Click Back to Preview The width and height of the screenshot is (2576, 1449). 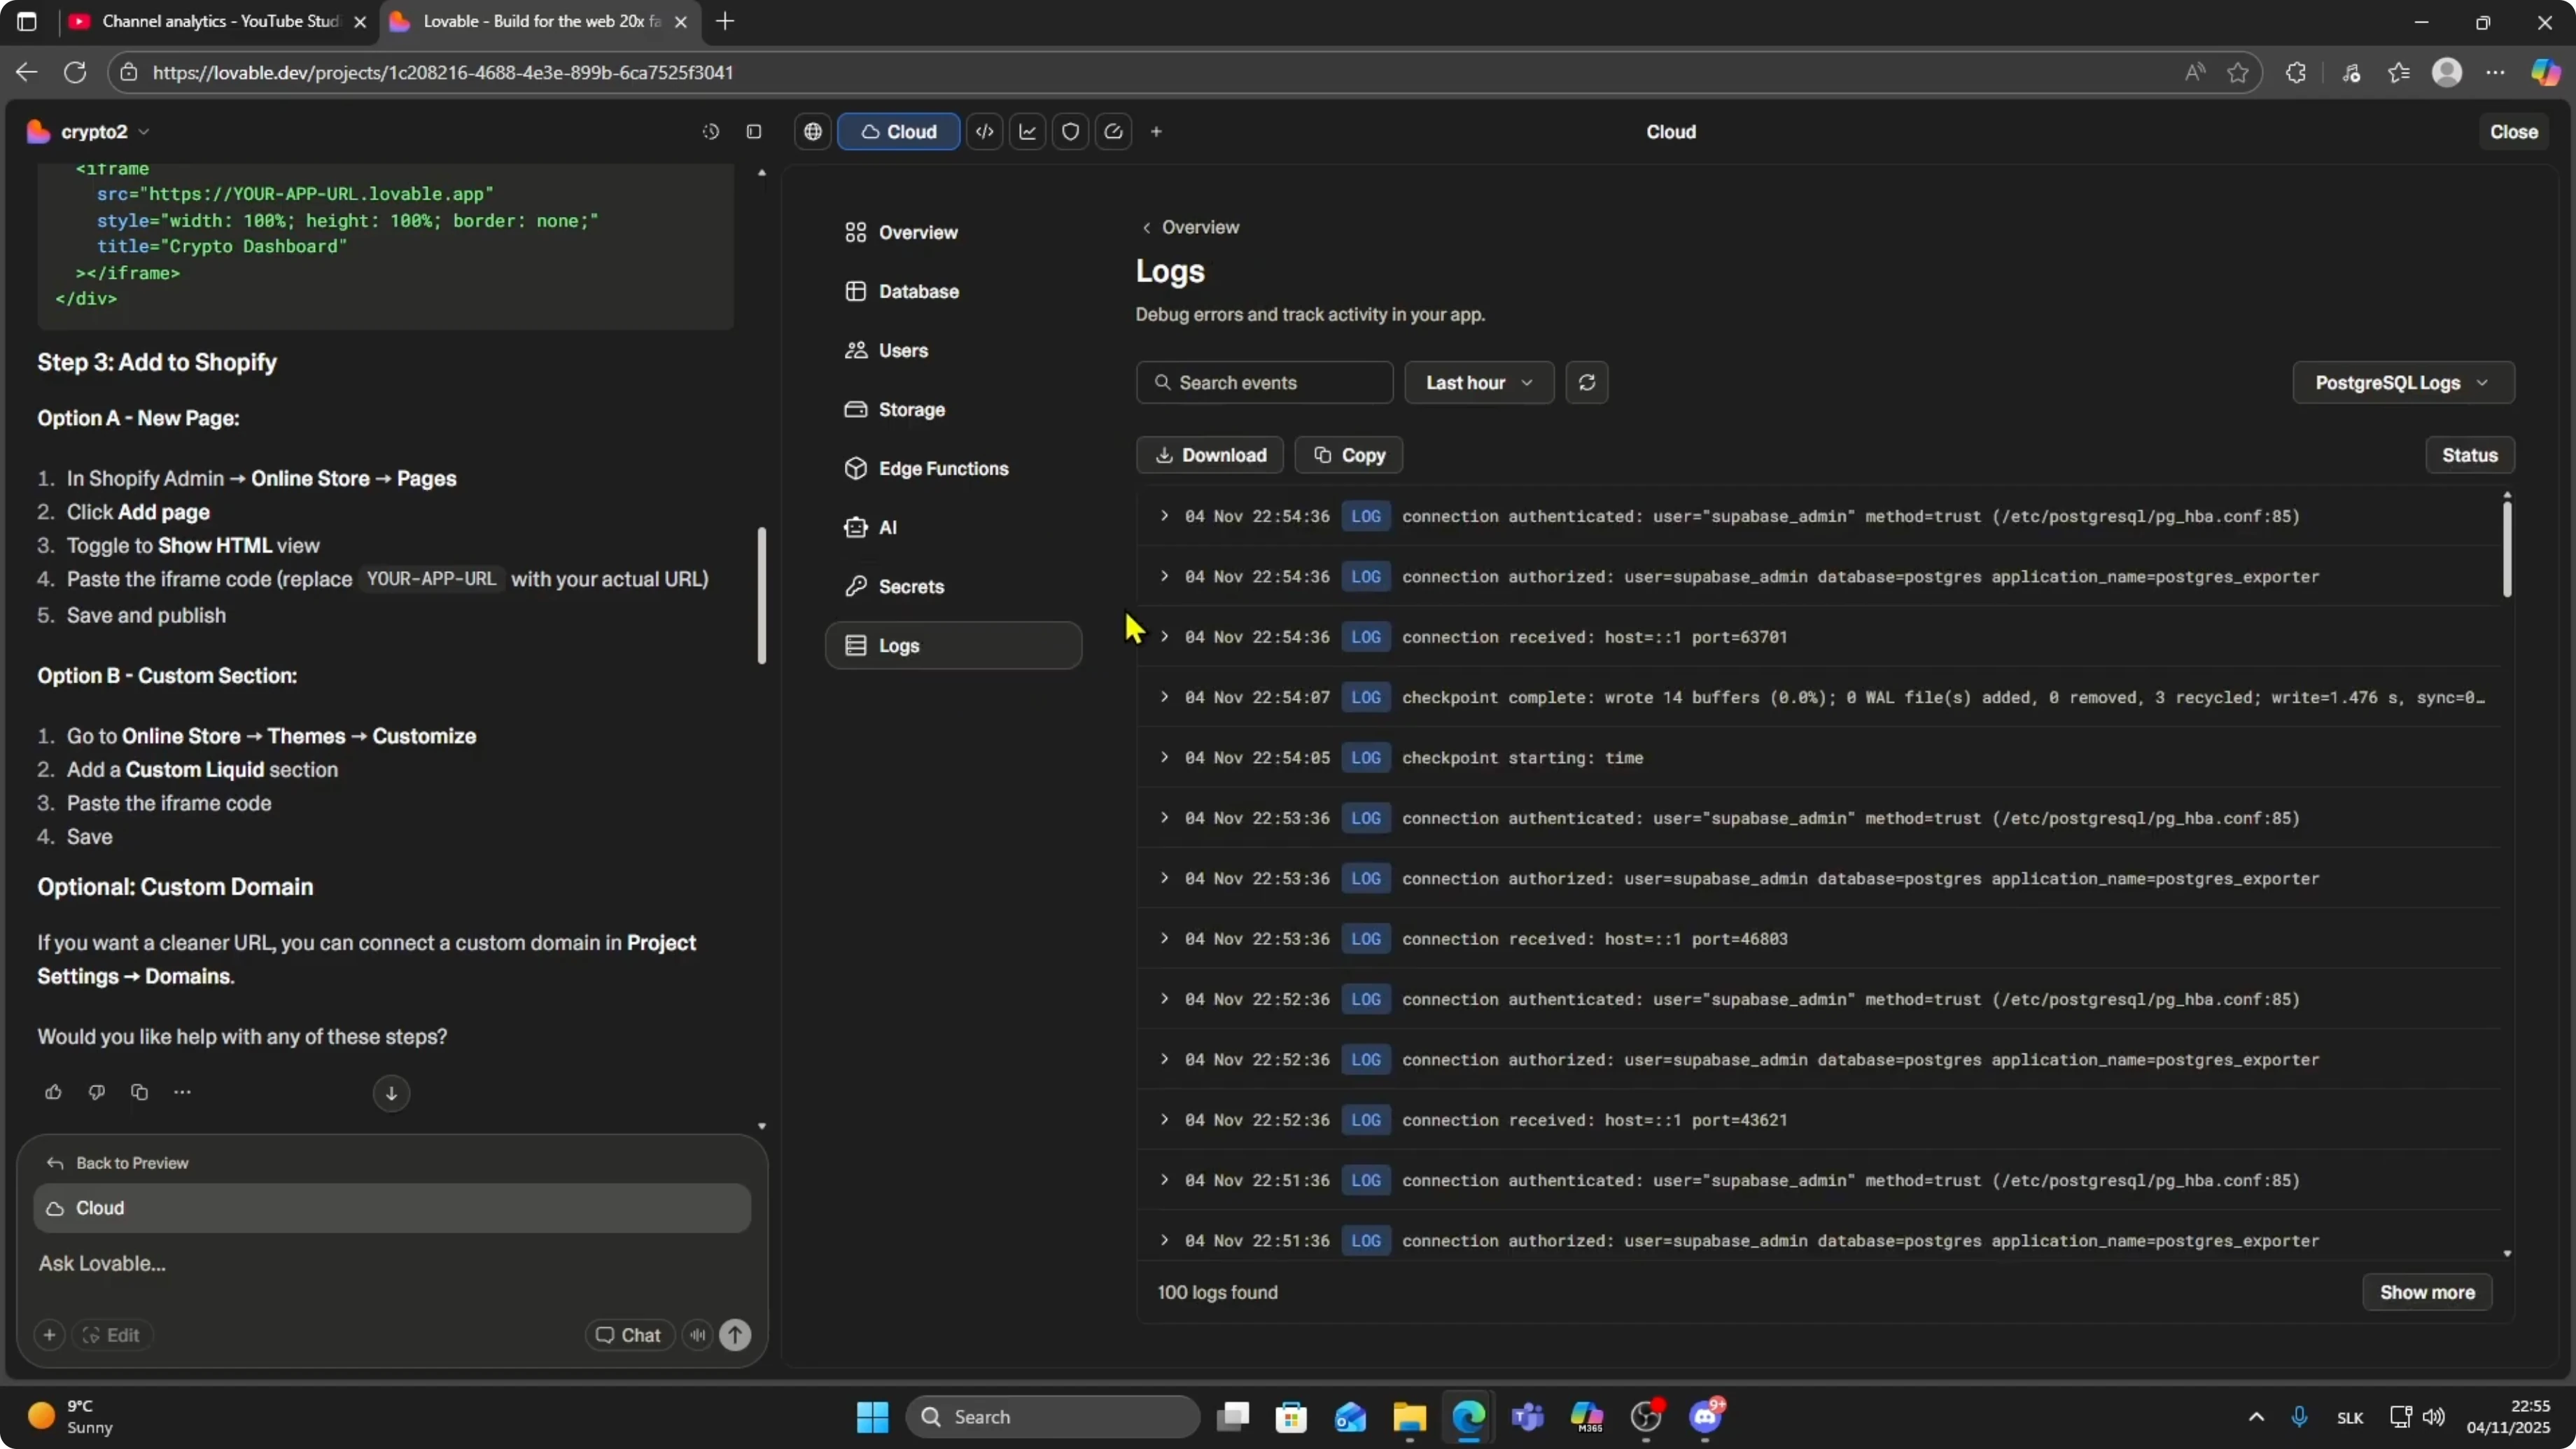117,1163
